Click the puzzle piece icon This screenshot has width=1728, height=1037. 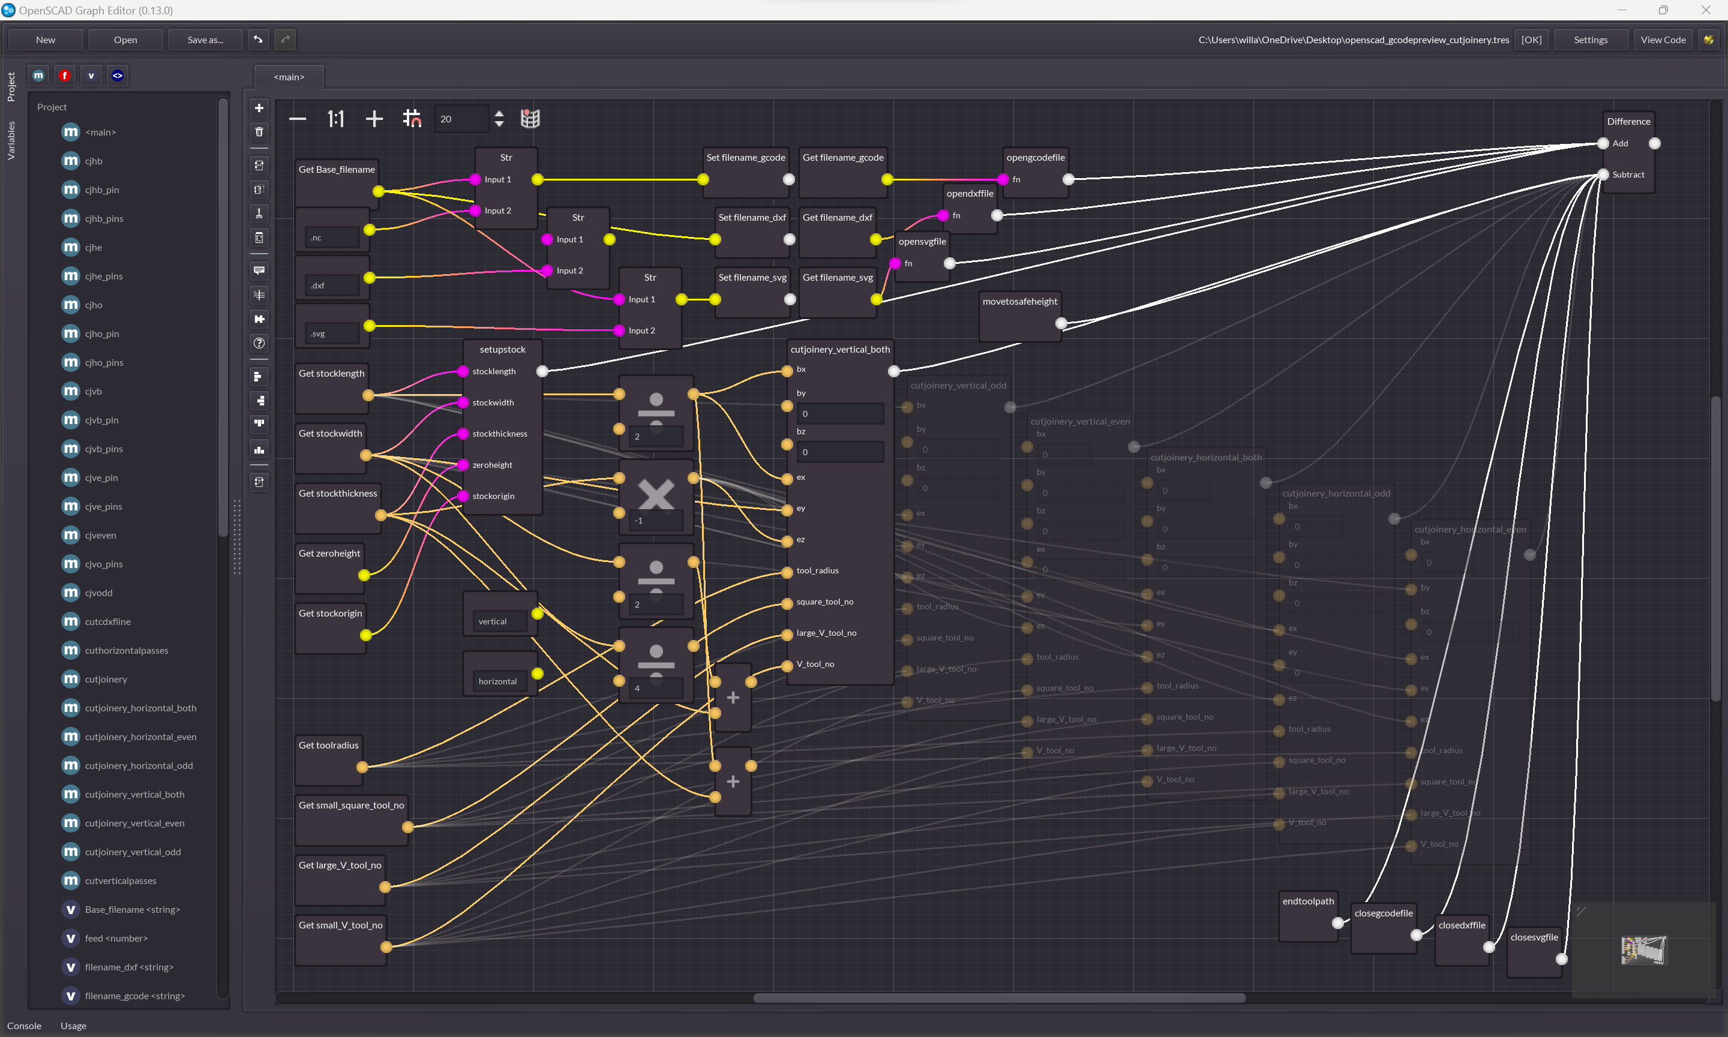pyautogui.click(x=259, y=318)
